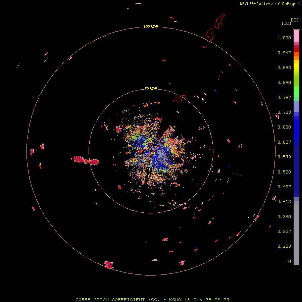Click the 0.947 legend value

[284, 53]
